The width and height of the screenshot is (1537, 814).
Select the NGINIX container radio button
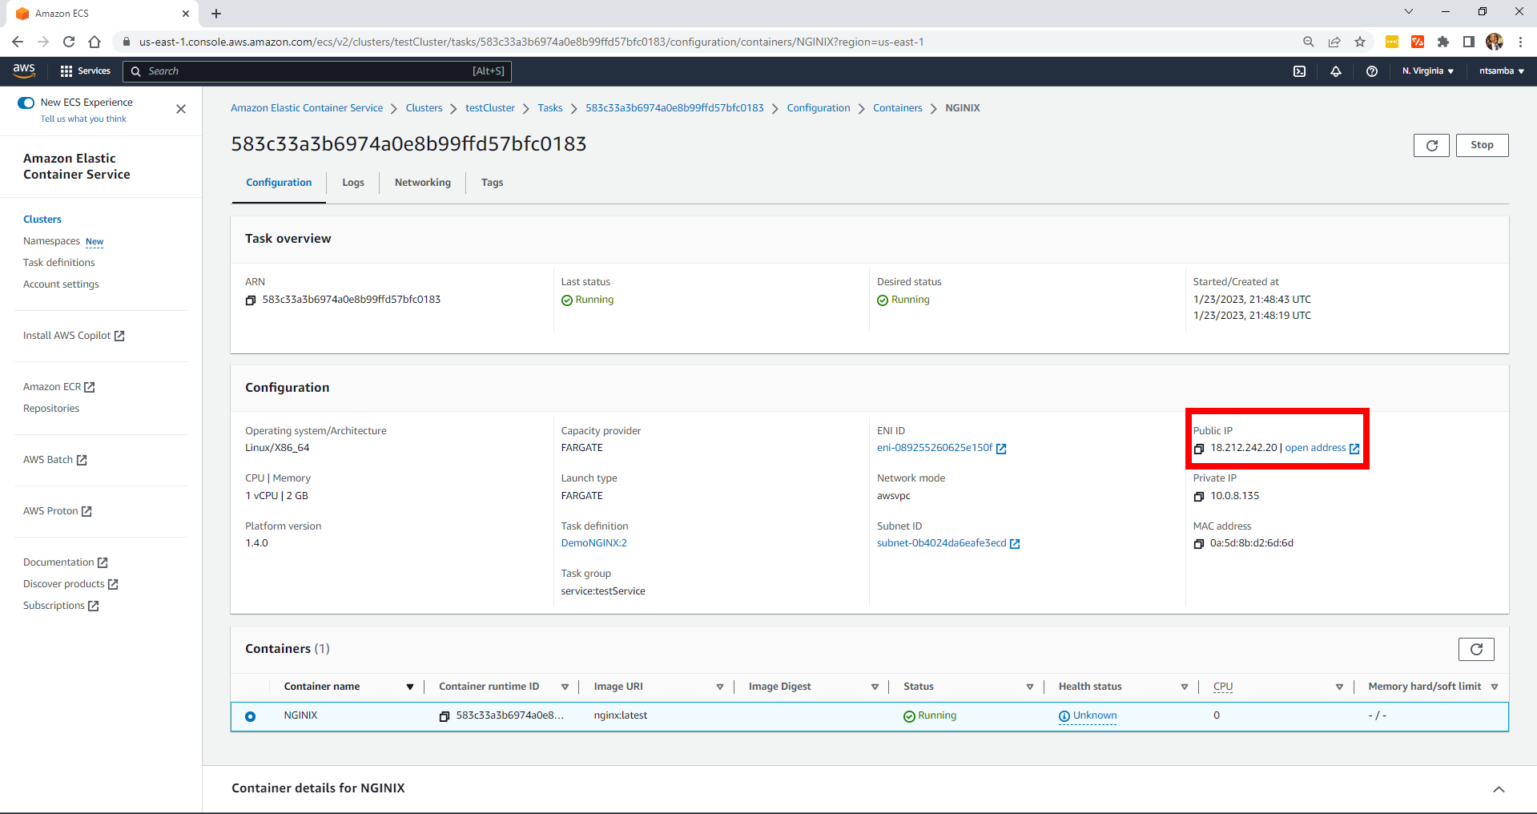point(250,716)
